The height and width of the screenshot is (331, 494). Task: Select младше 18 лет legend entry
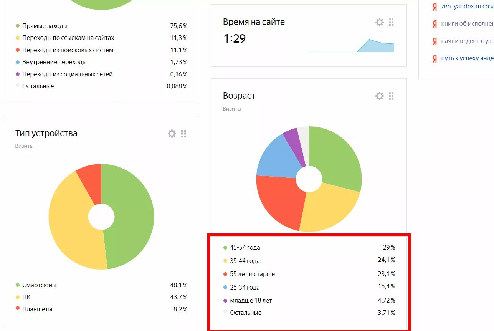pos(251,300)
